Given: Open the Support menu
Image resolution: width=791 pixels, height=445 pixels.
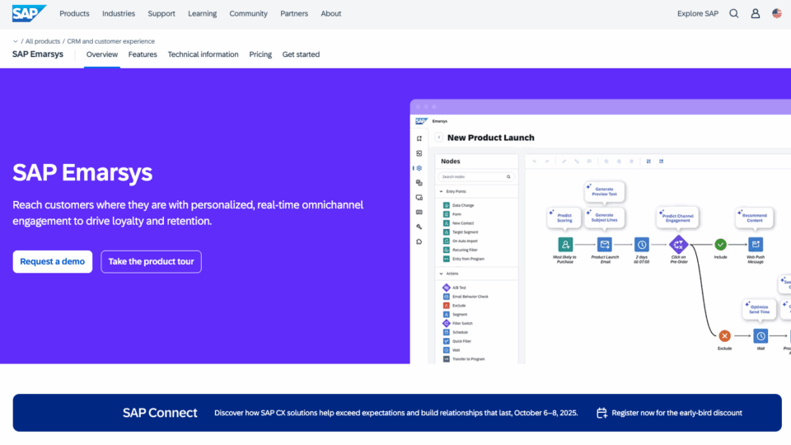Looking at the screenshot, I should (161, 14).
